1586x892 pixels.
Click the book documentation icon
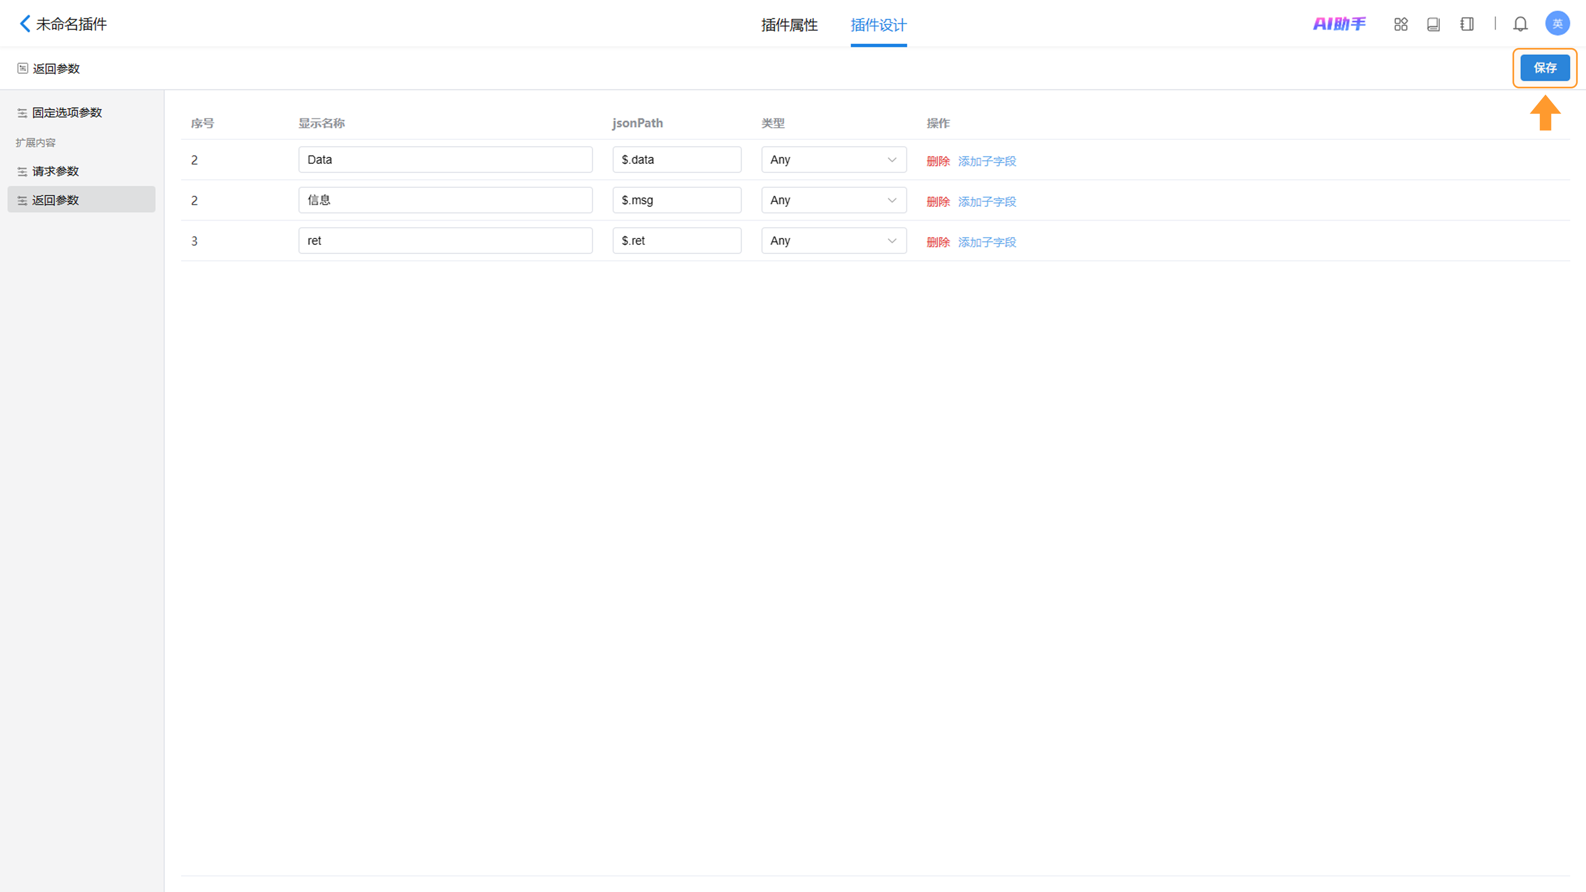pyautogui.click(x=1433, y=24)
